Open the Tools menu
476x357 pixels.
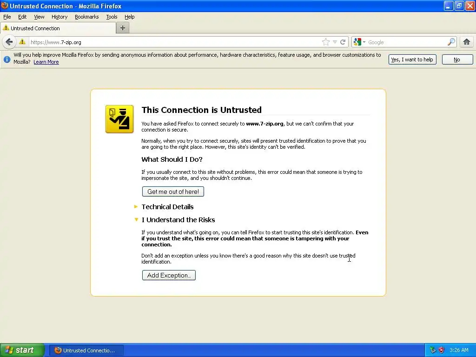(112, 17)
